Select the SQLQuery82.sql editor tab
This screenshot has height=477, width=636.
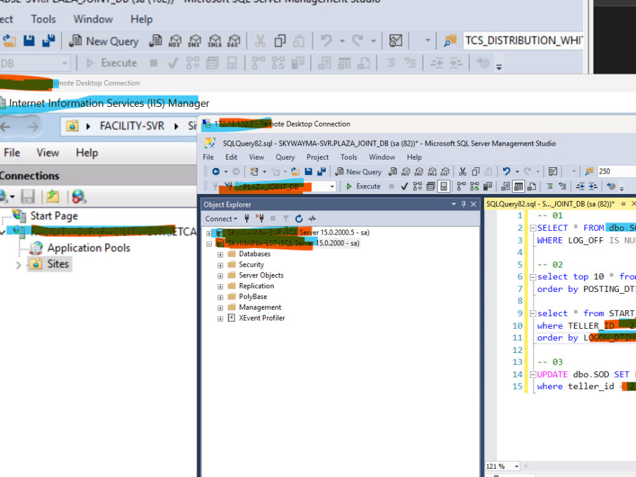coord(550,204)
